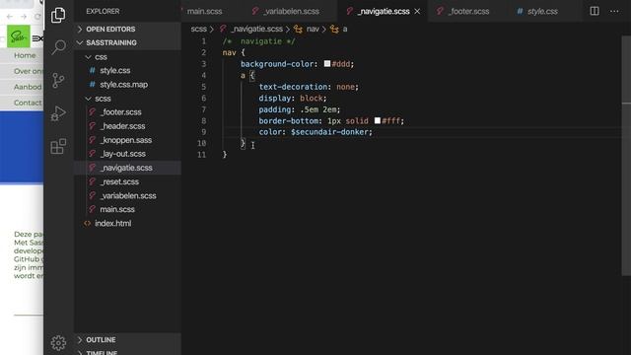Split the editor to the right
This screenshot has height=355, width=631.
coord(595,11)
